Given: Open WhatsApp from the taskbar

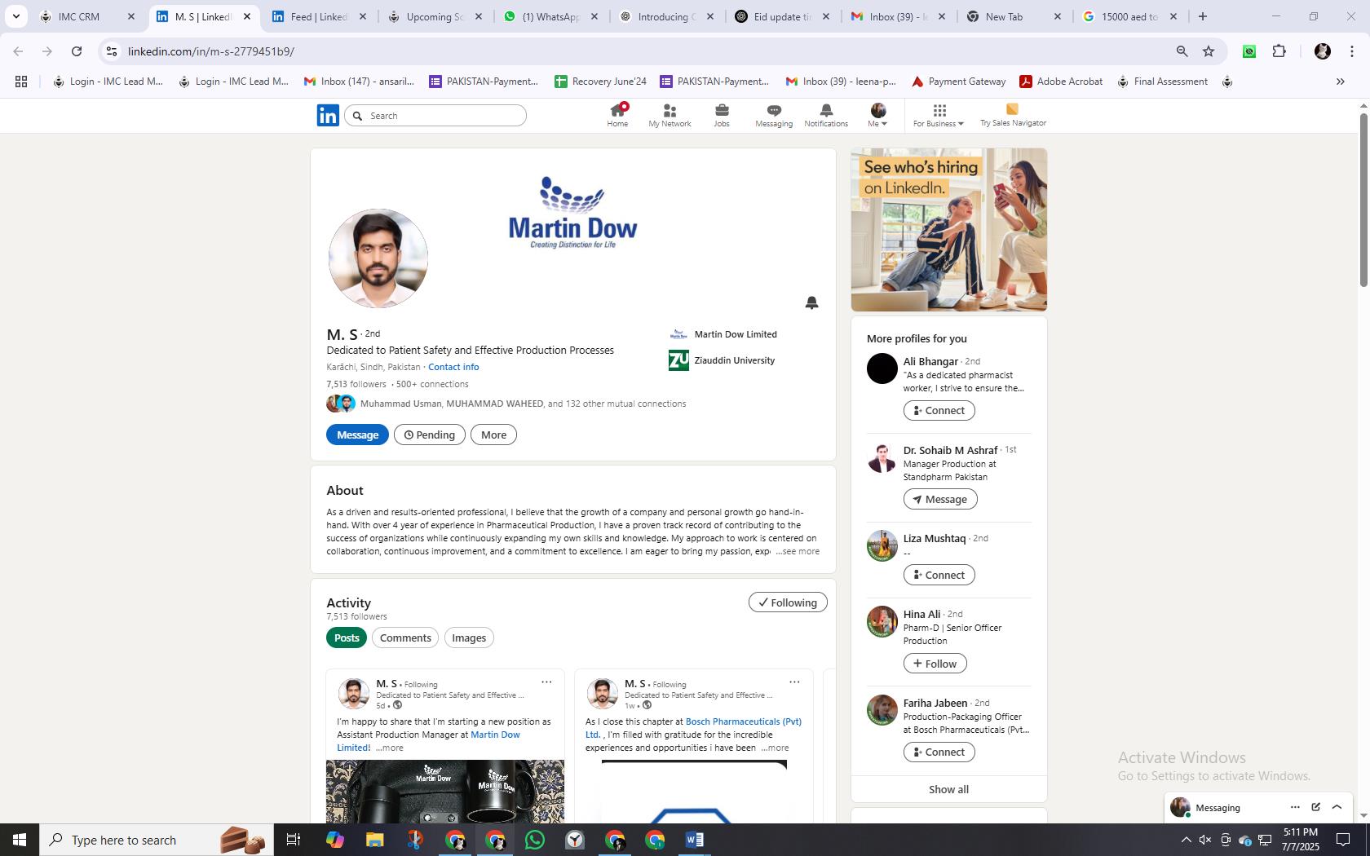Looking at the screenshot, I should (535, 840).
